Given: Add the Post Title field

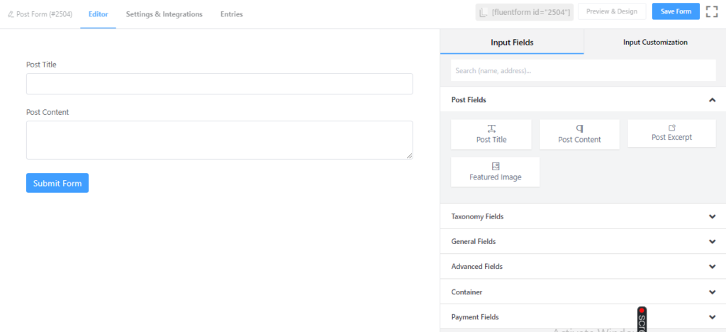Looking at the screenshot, I should tap(491, 134).
